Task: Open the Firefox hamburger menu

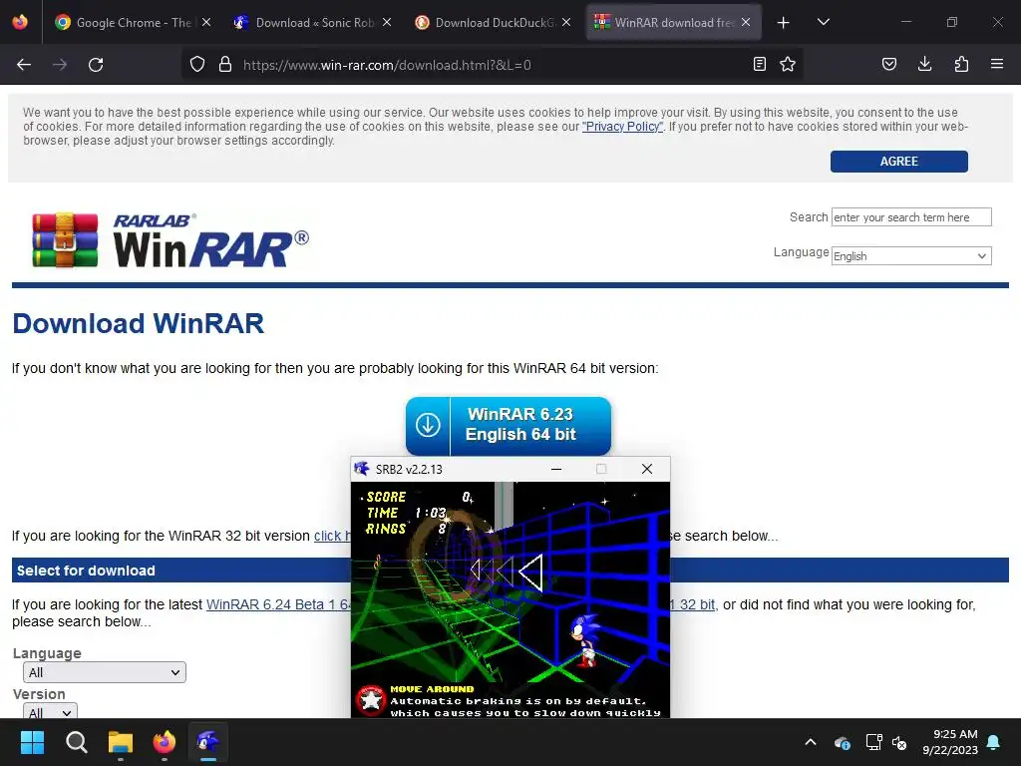Action: 997,64
